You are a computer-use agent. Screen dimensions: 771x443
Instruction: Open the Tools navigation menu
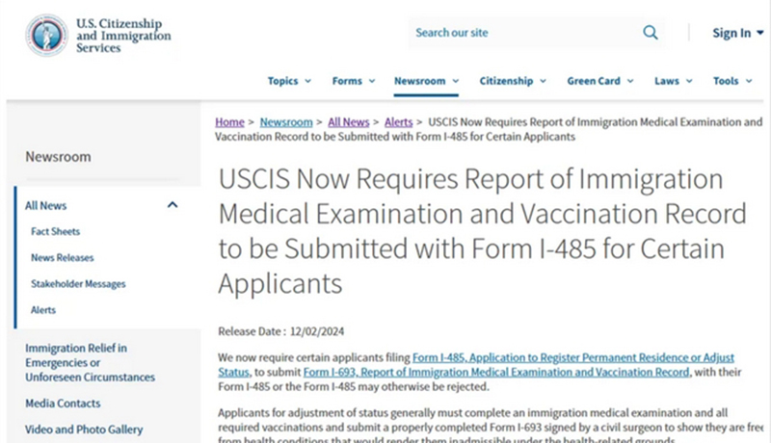point(731,81)
